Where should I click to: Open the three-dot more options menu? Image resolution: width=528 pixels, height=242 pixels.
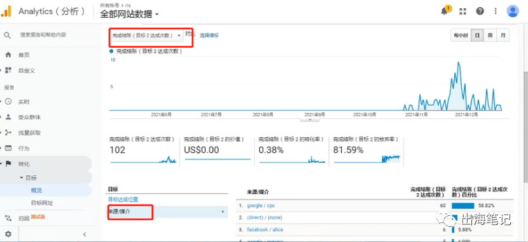pyautogui.click(x=496, y=11)
